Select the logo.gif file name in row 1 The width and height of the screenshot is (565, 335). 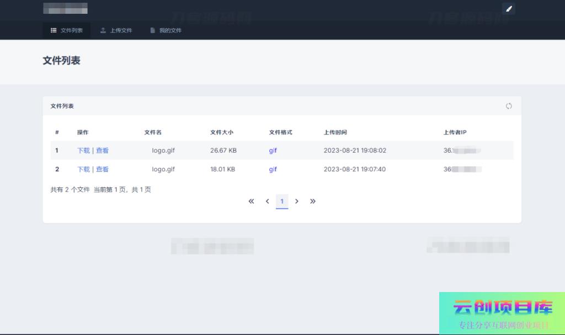(163, 150)
